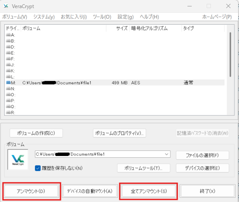Click デバイスの選択(E) button
The height and width of the screenshot is (202, 239).
coord(202,168)
